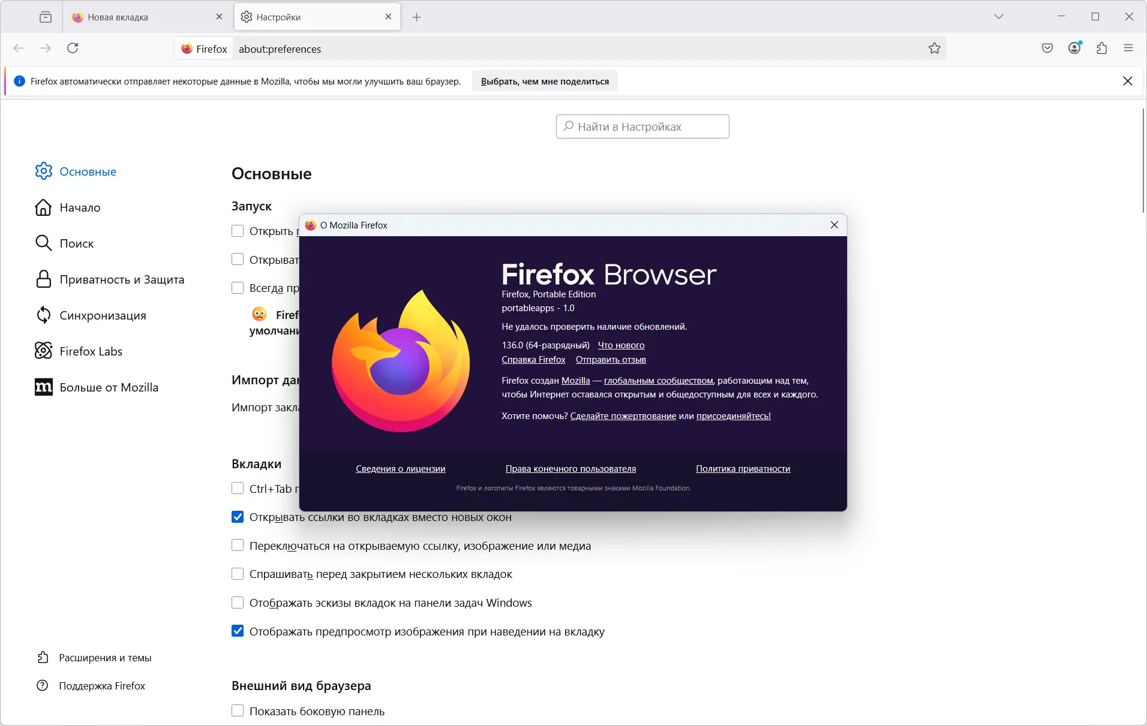Open the Pocket save icon

(1047, 49)
